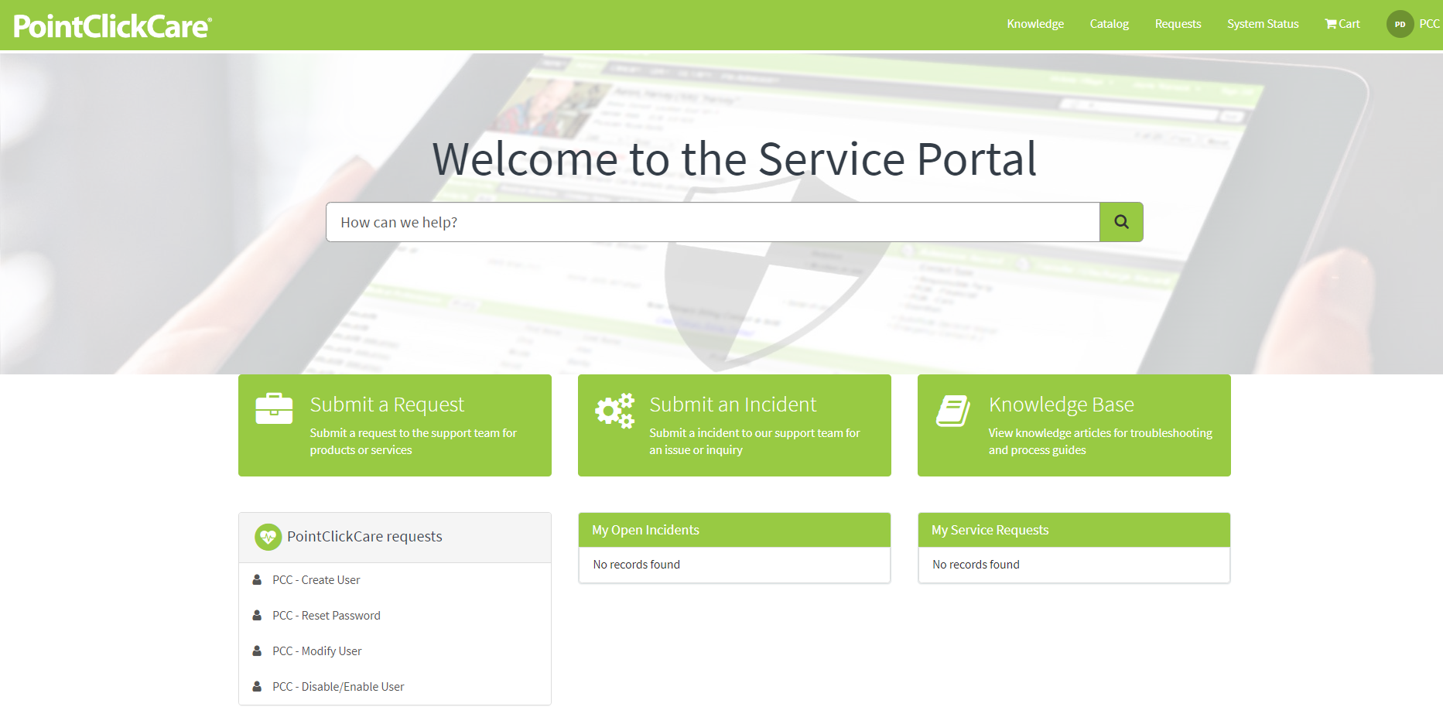
Task: Click the PointClickCare logo
Action: pyautogui.click(x=113, y=26)
